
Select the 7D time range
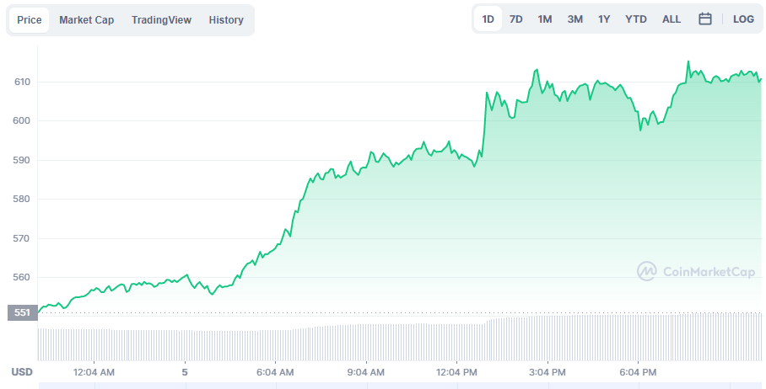[x=516, y=19]
